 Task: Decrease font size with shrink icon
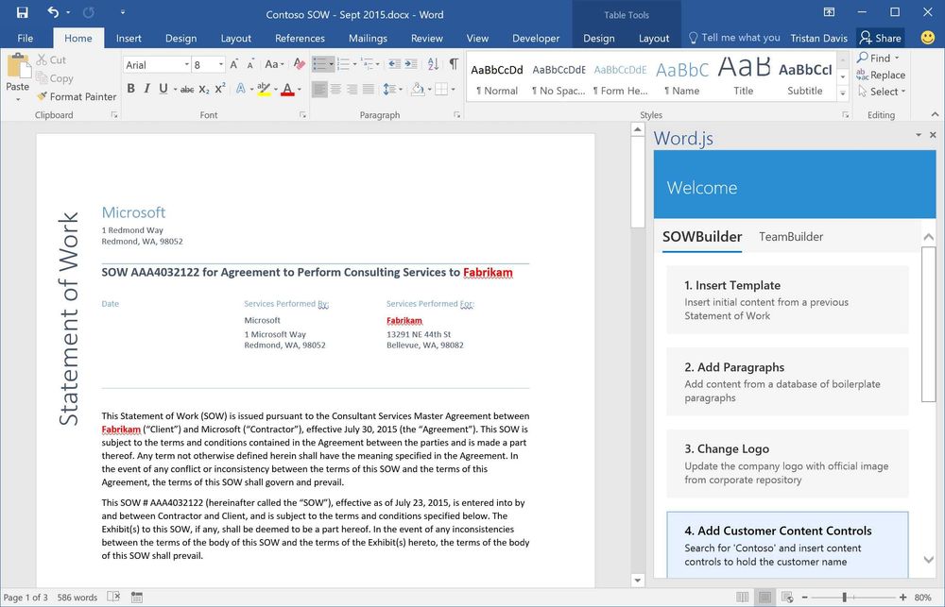coord(249,64)
